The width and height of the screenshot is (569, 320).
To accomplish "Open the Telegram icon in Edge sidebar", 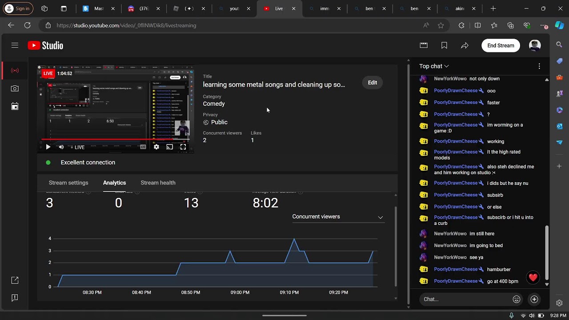I will (560, 142).
